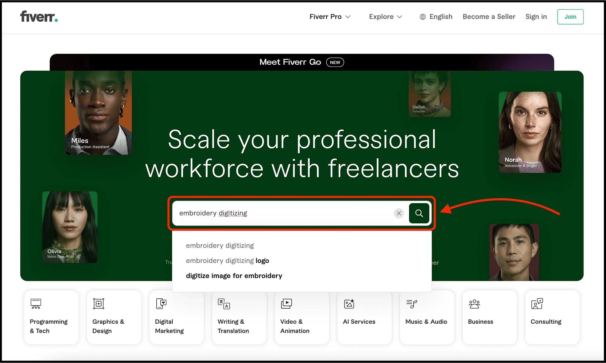Select suggestion 'embroidery digitizing'

click(220, 245)
